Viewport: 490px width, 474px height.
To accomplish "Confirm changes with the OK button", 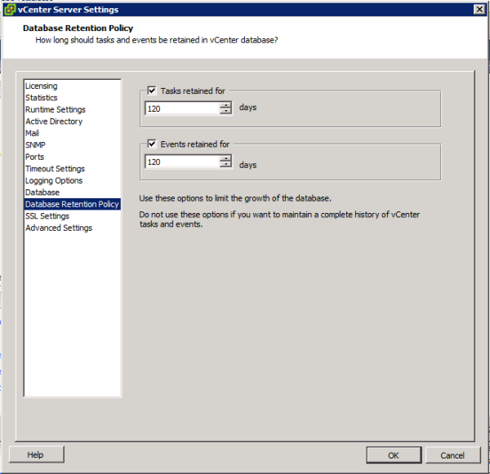I will pyautogui.click(x=394, y=455).
